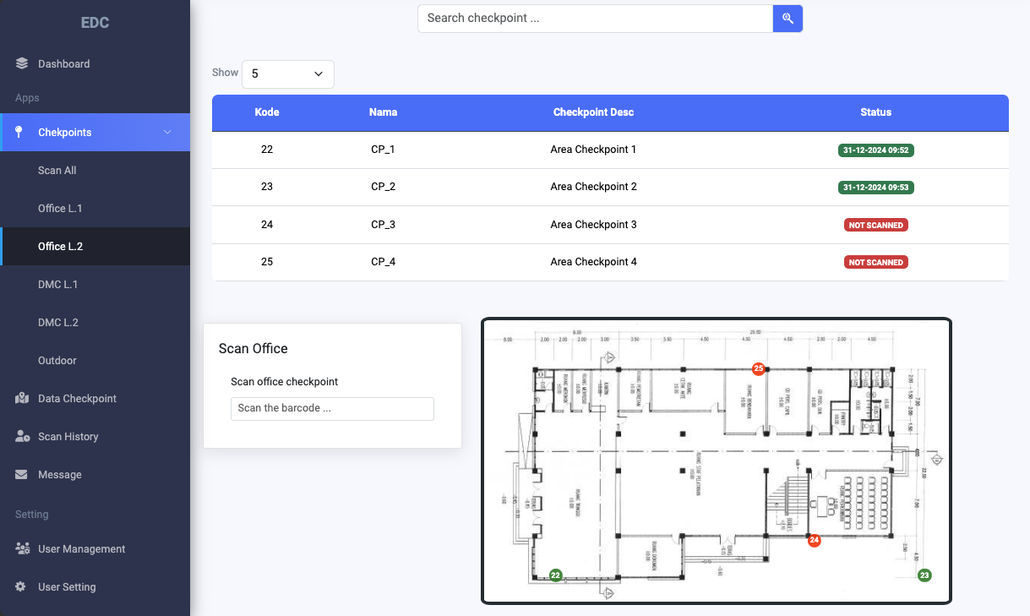Open Office L.1 checkpoint page
The image size is (1030, 616).
point(60,208)
